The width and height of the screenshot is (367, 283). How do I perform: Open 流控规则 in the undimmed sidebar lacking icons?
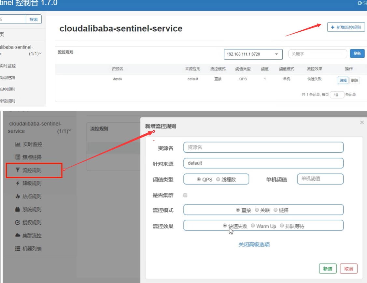(7, 89)
